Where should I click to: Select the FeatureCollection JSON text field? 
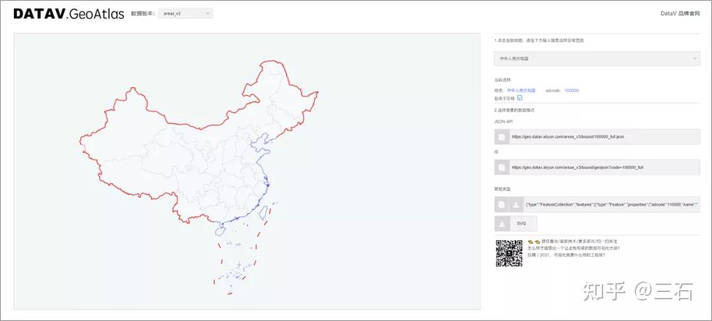pos(612,205)
